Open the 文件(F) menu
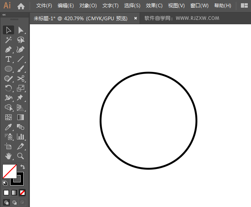251x207 pixels. (x=44, y=6)
